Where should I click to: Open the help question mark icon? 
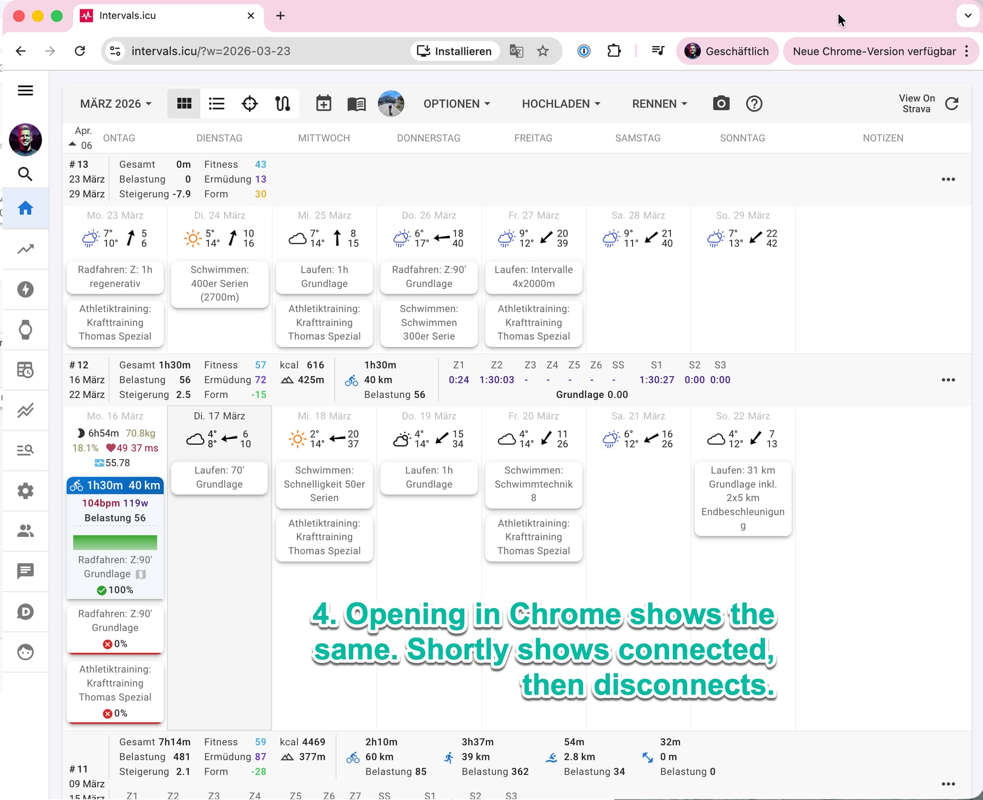pos(754,104)
